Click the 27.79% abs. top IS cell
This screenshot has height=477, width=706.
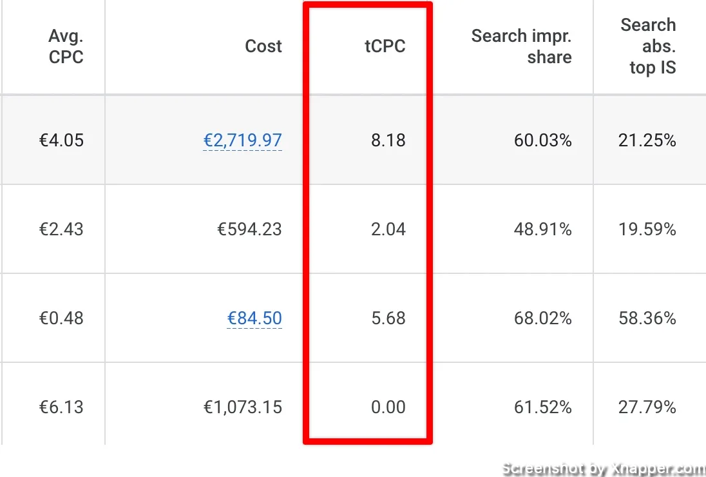(x=647, y=407)
